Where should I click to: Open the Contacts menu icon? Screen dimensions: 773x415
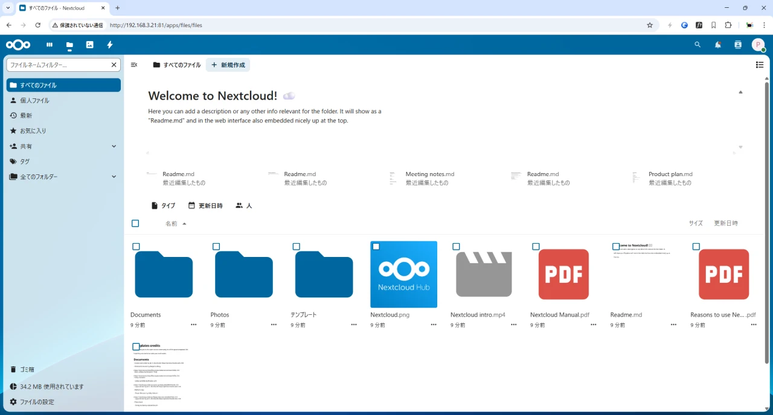click(x=737, y=45)
